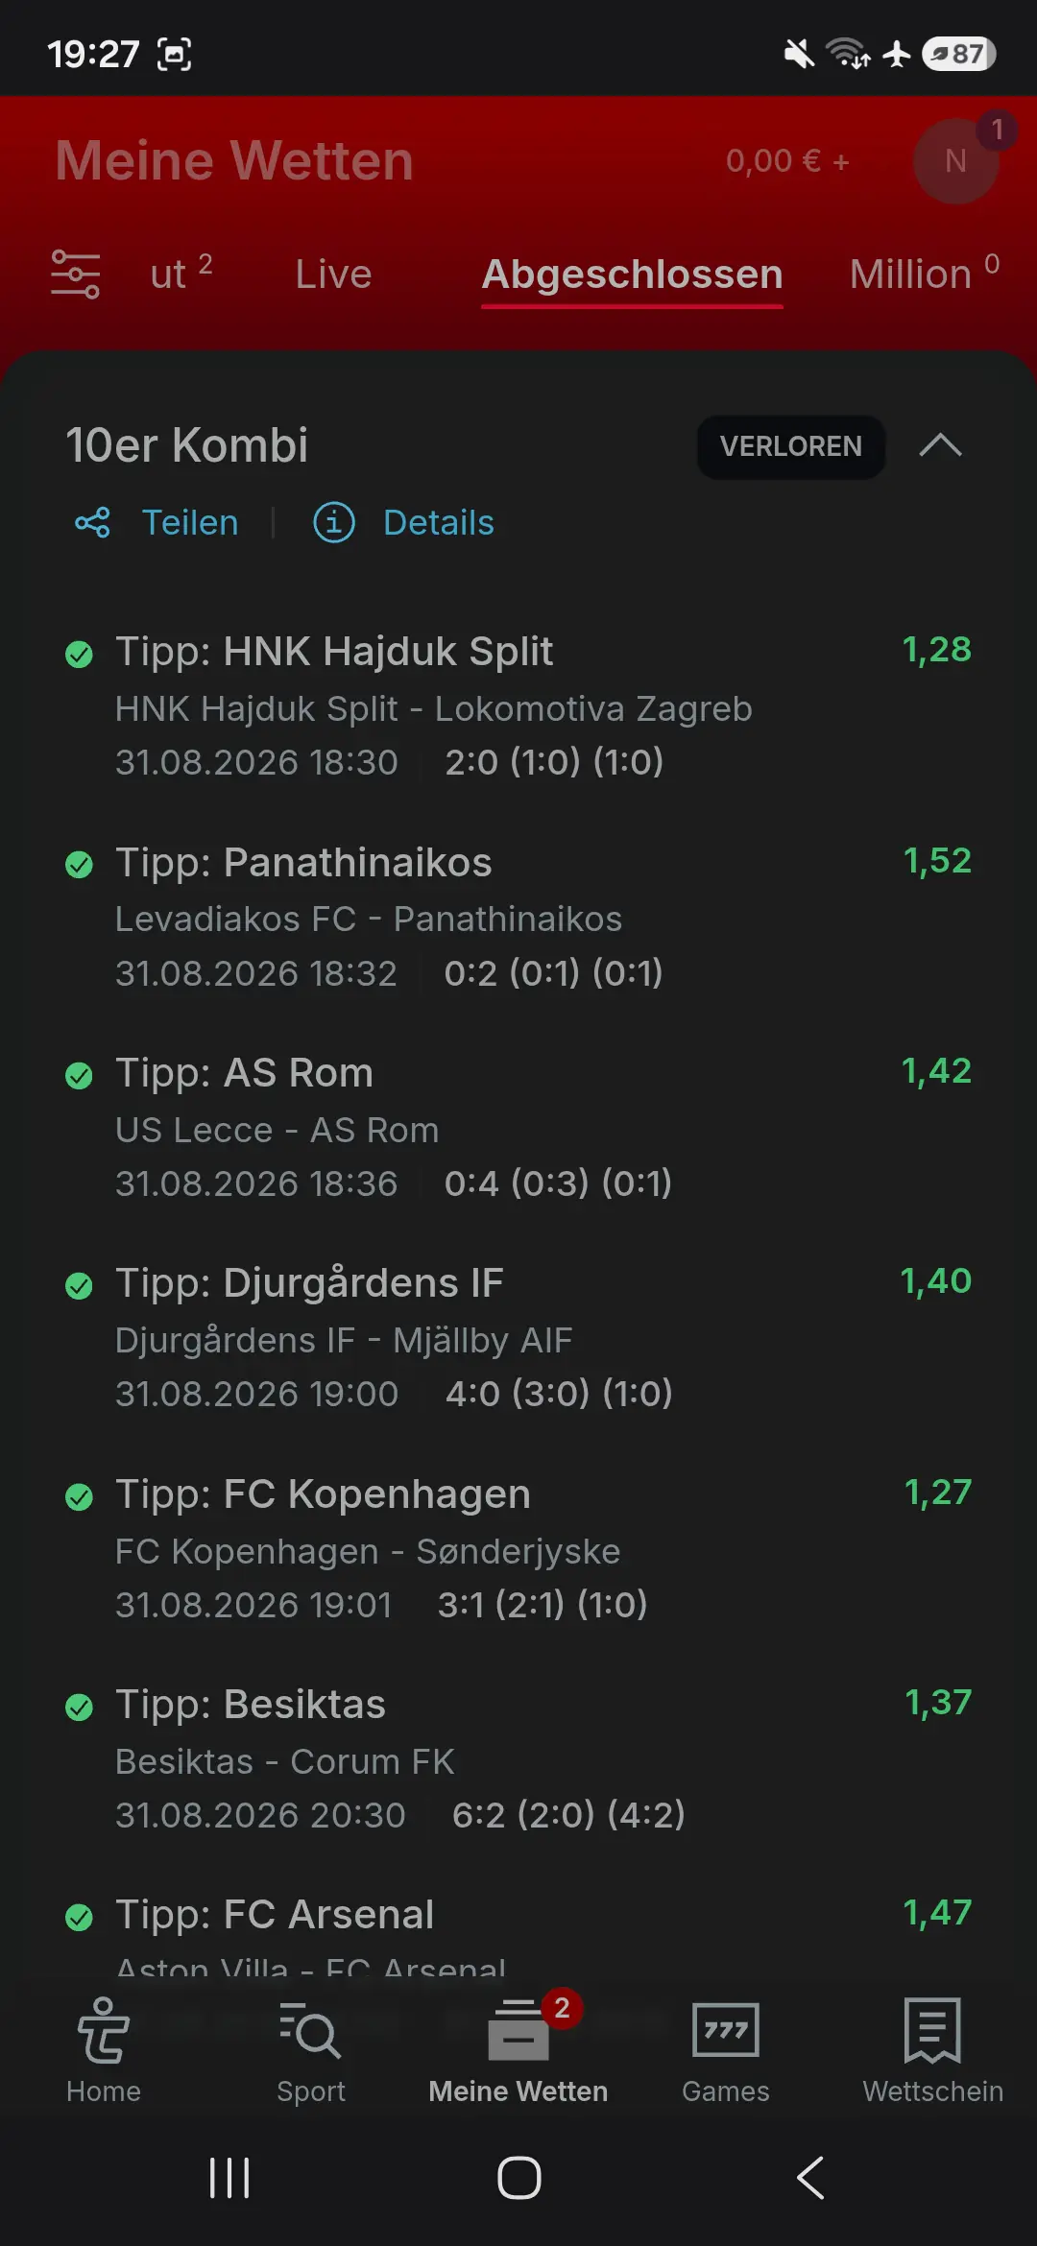Click the Teilen link
Viewport: 1037px width, 2246px height.
click(190, 523)
